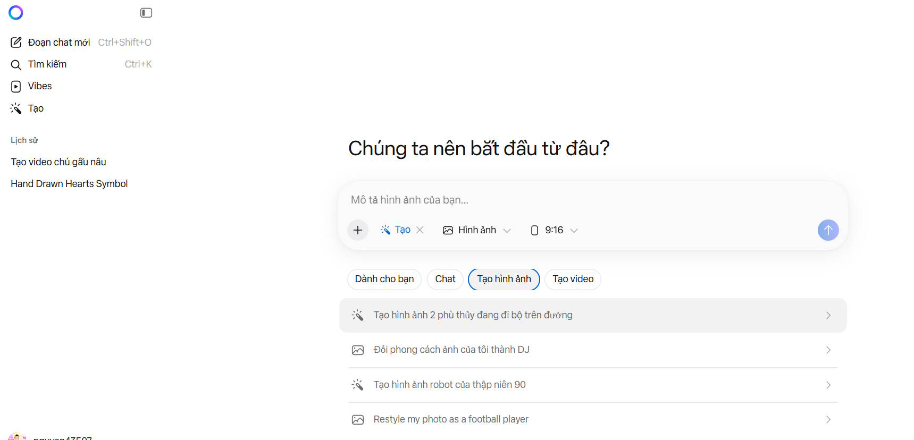Screen dimensions: 914x440
Task: Start a new chat via Đoạn chat mới
Action: pos(81,43)
